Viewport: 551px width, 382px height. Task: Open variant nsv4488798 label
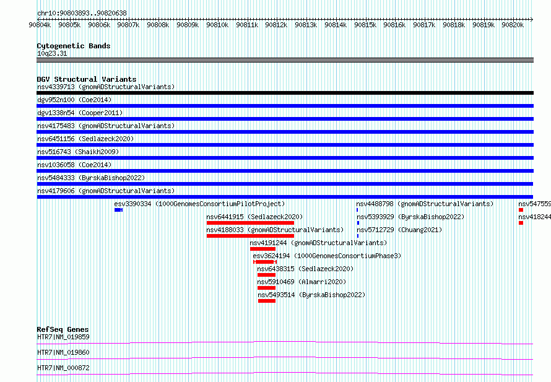425,204
